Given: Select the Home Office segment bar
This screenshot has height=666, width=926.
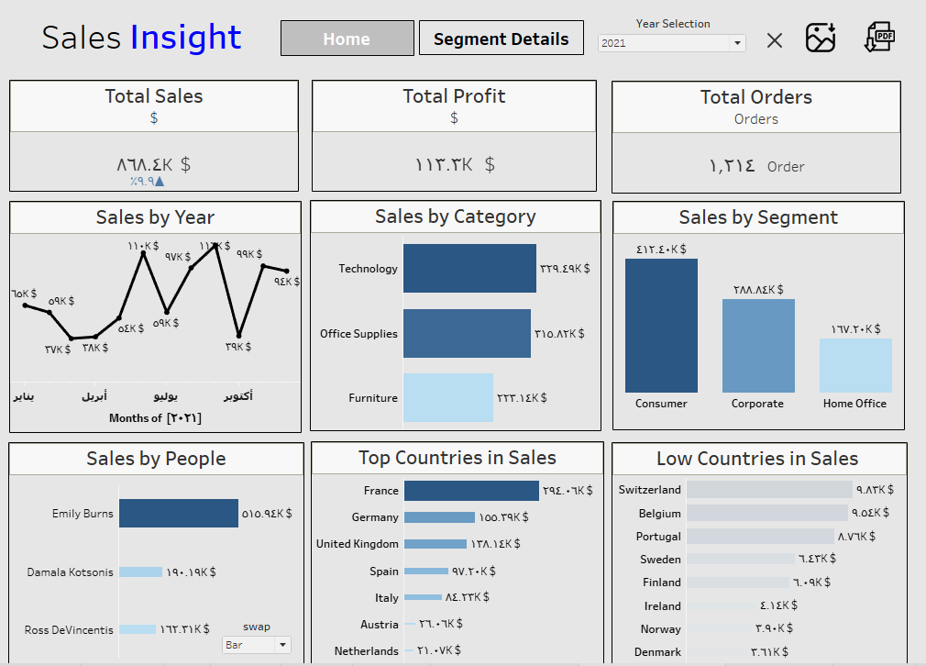Looking at the screenshot, I should [x=855, y=365].
